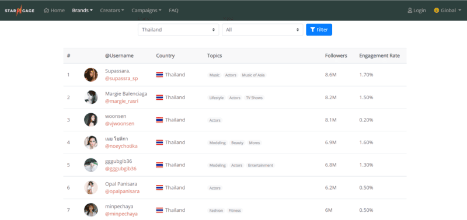This screenshot has height=220, width=467.
Task: Select the Fashion topic tag
Action: point(216,211)
